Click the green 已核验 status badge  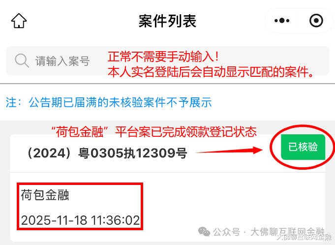pyautogui.click(x=303, y=147)
